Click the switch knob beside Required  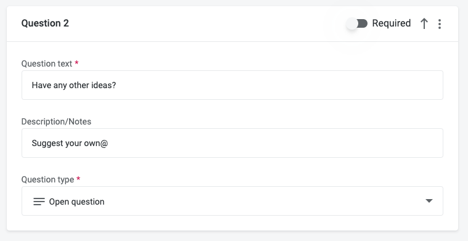352,23
